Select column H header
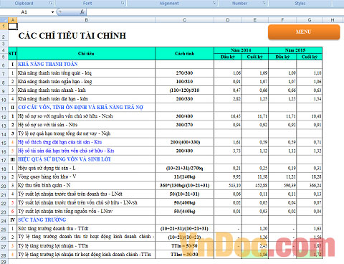The width and height of the screenshot is (344, 264). tap(333, 20)
